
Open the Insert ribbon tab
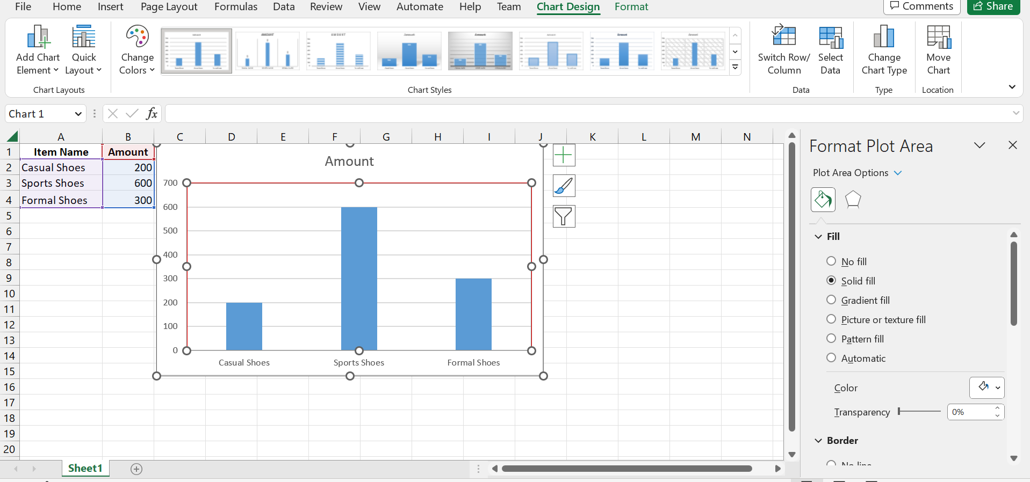coord(110,7)
